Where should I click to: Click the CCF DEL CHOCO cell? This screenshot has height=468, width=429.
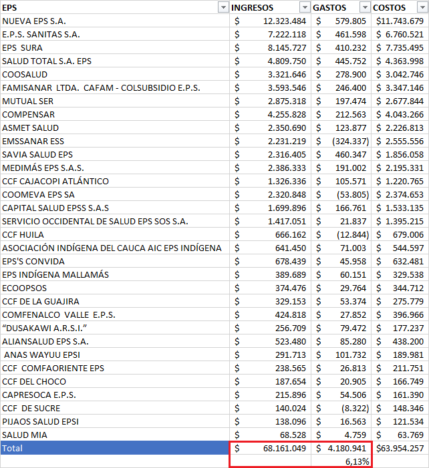115,381
